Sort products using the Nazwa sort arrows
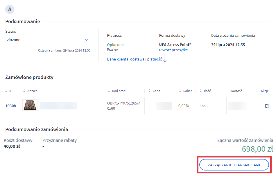276x176 pixels. 24,91
